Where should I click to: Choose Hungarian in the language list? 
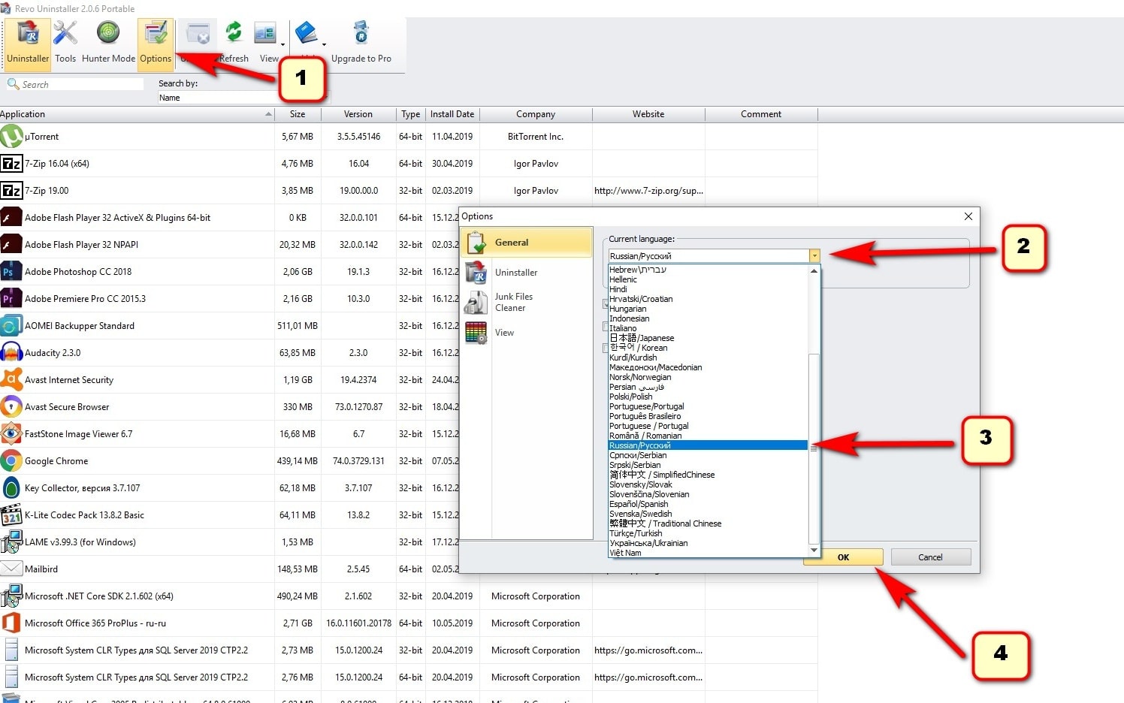627,309
